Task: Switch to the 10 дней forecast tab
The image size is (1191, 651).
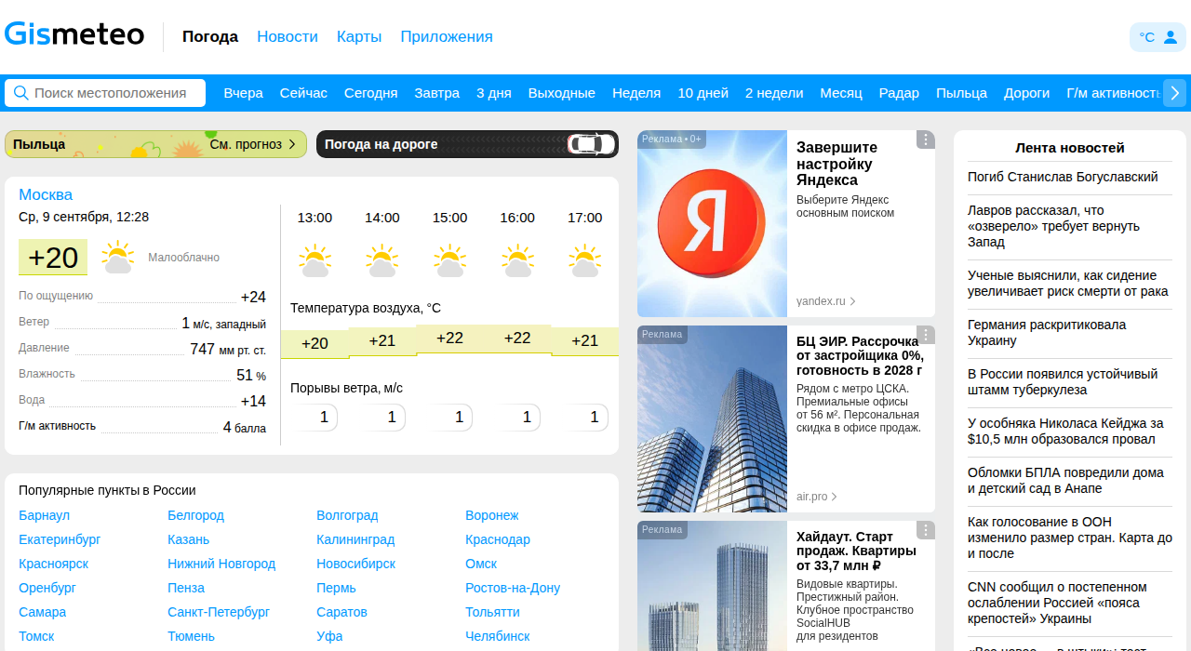Action: (x=703, y=93)
